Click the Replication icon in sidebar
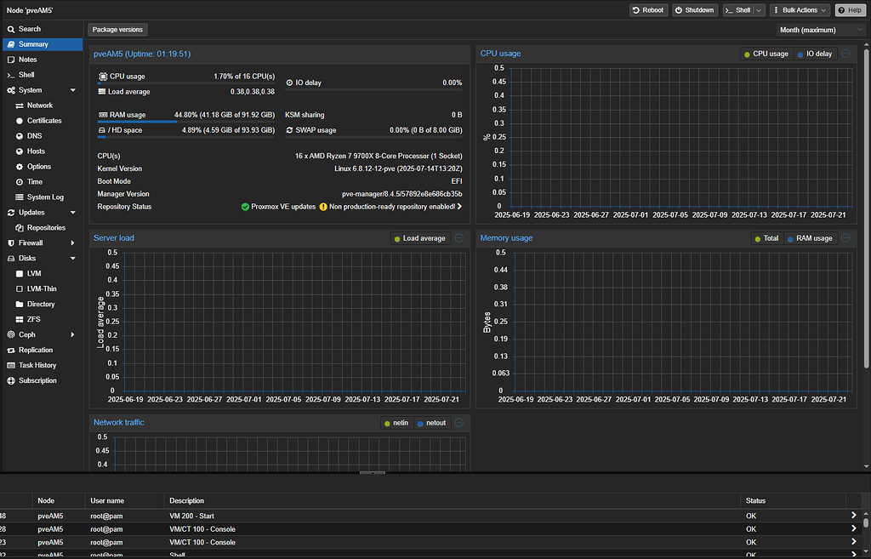This screenshot has width=871, height=559. (x=10, y=350)
